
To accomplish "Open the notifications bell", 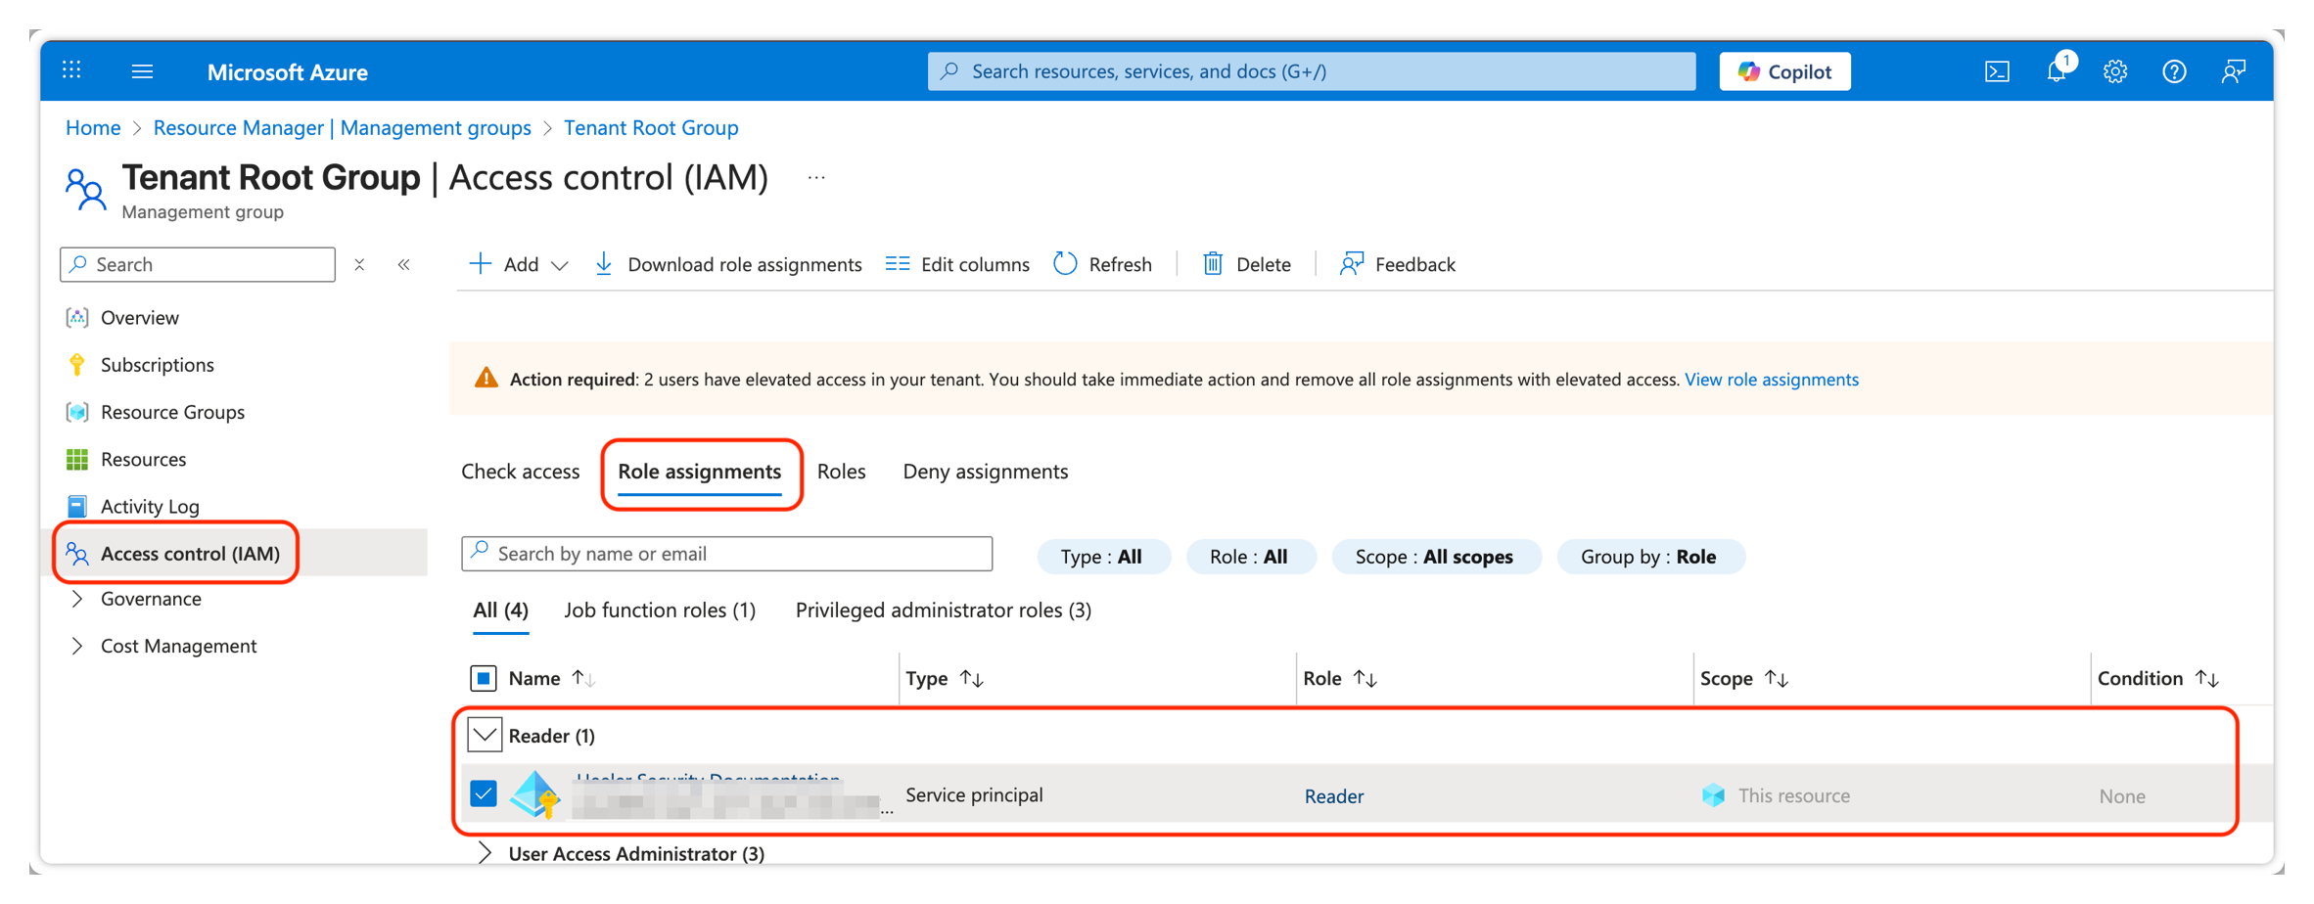I will [x=2056, y=71].
